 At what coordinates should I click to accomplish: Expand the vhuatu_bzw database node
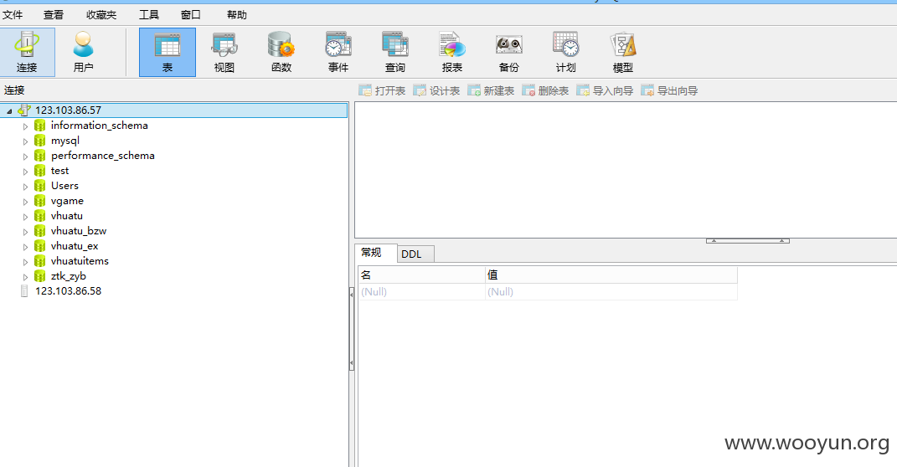25,232
